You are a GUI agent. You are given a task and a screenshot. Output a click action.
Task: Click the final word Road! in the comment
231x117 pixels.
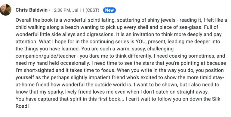pyautogui.click(x=22, y=106)
